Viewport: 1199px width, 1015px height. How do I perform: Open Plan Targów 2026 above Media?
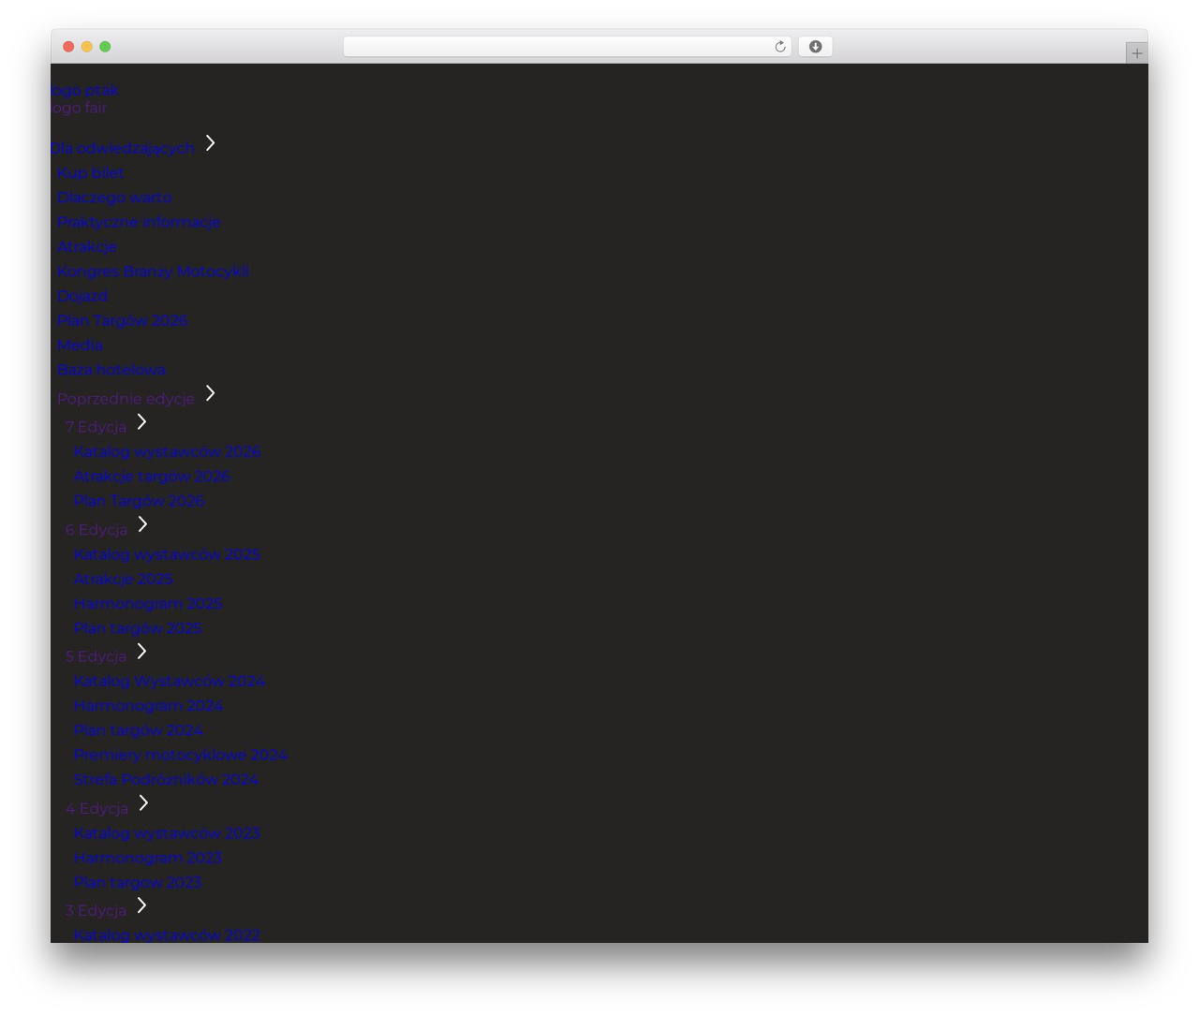pos(123,320)
